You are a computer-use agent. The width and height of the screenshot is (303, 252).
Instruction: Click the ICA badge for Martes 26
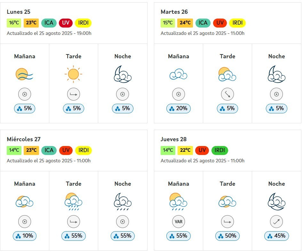pos(203,23)
